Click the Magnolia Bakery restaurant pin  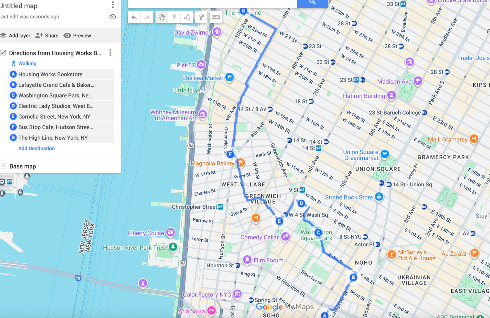(x=241, y=163)
